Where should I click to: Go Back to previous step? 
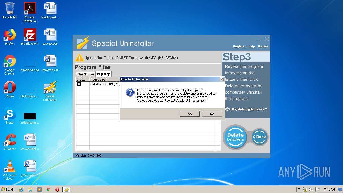coord(259,137)
